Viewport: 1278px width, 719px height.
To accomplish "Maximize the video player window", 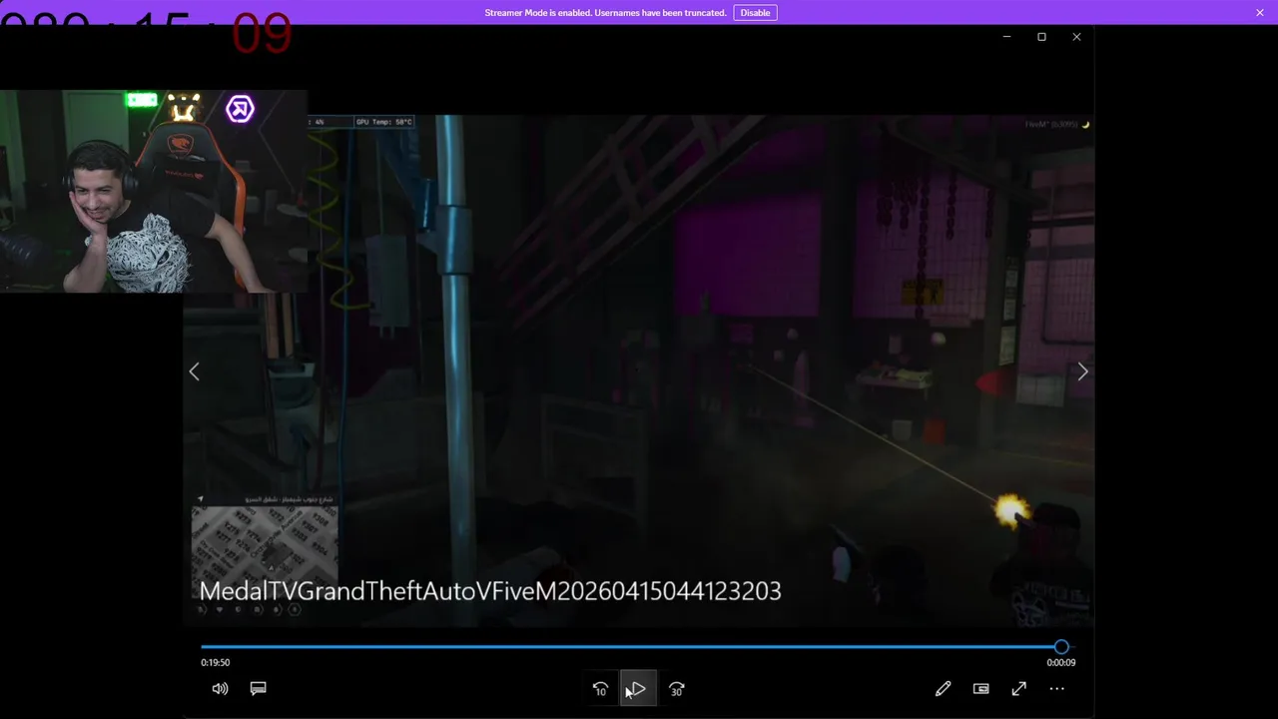I will 1041,37.
